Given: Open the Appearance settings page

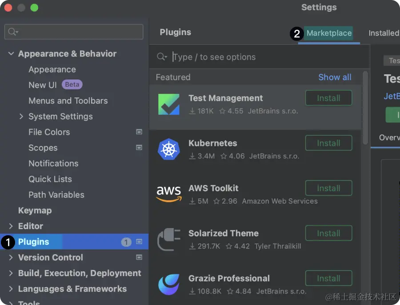Looking at the screenshot, I should tap(52, 69).
